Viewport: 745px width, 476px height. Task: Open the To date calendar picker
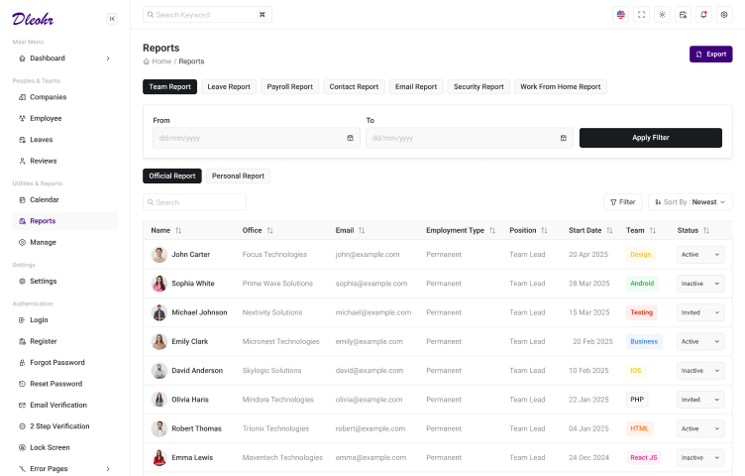click(x=564, y=138)
